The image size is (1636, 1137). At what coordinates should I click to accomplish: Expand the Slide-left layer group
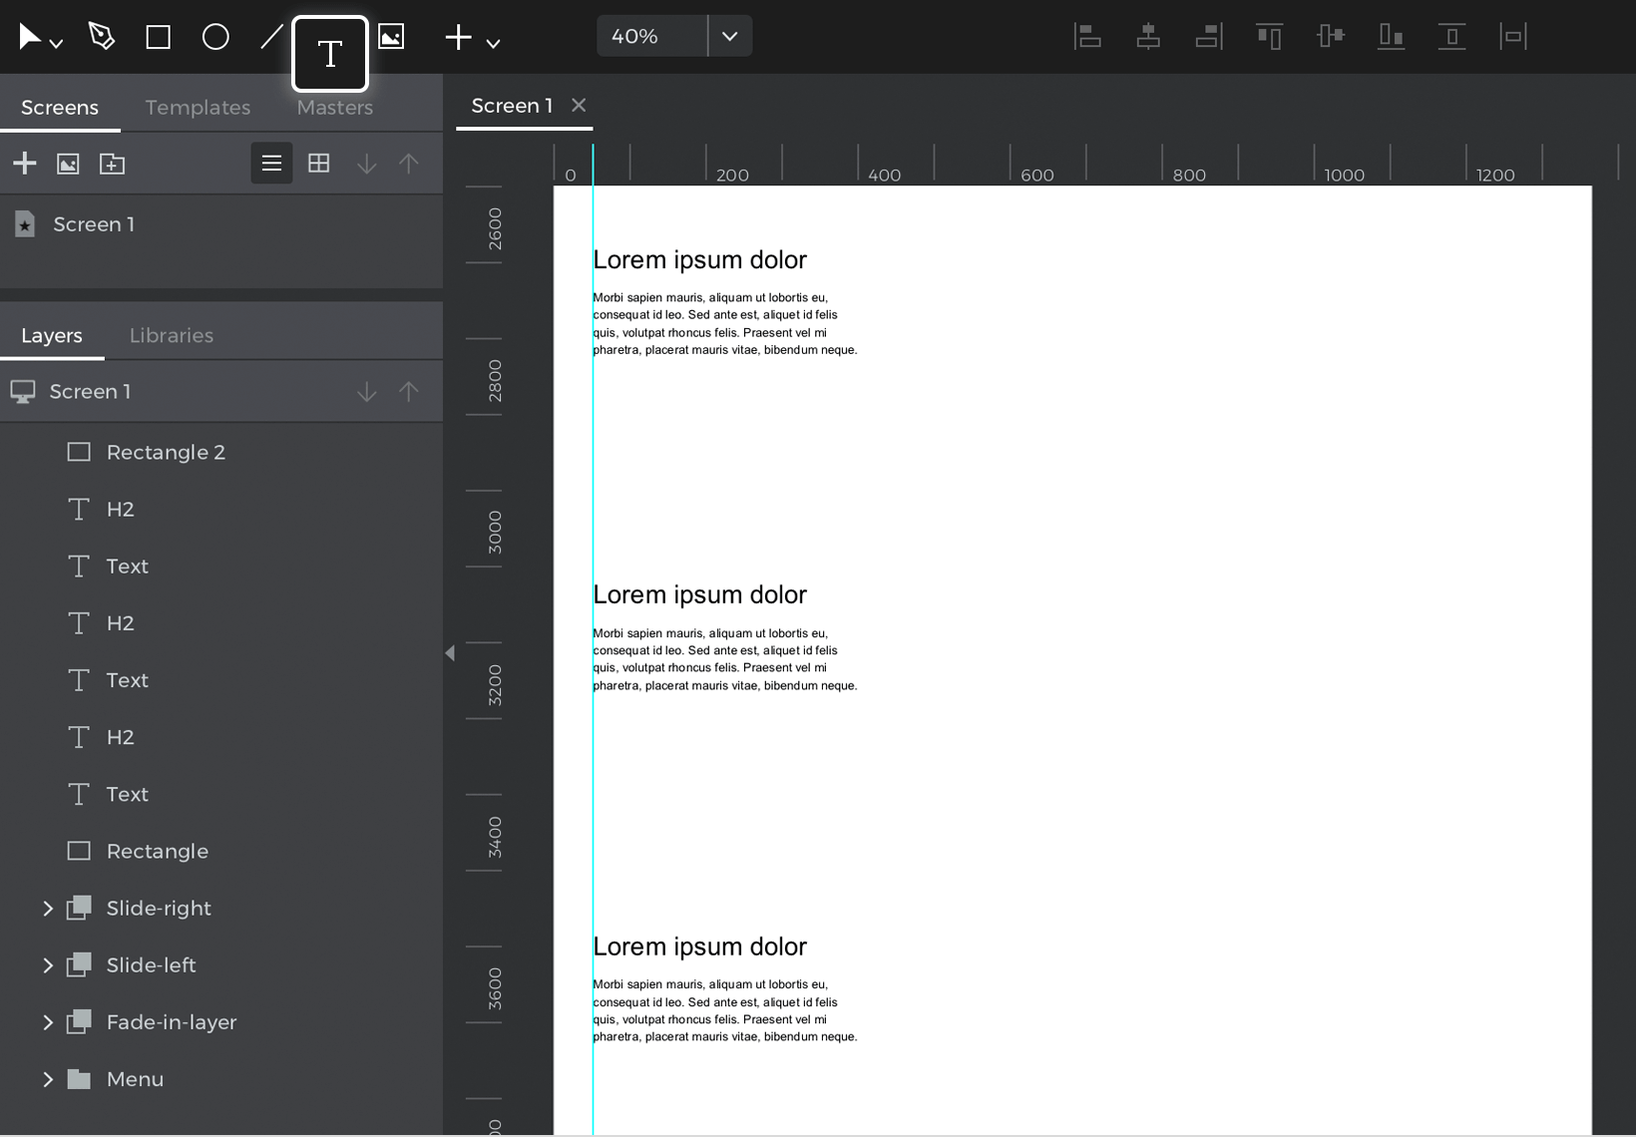[x=47, y=965]
